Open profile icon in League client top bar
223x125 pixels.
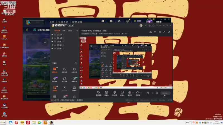(103, 21)
